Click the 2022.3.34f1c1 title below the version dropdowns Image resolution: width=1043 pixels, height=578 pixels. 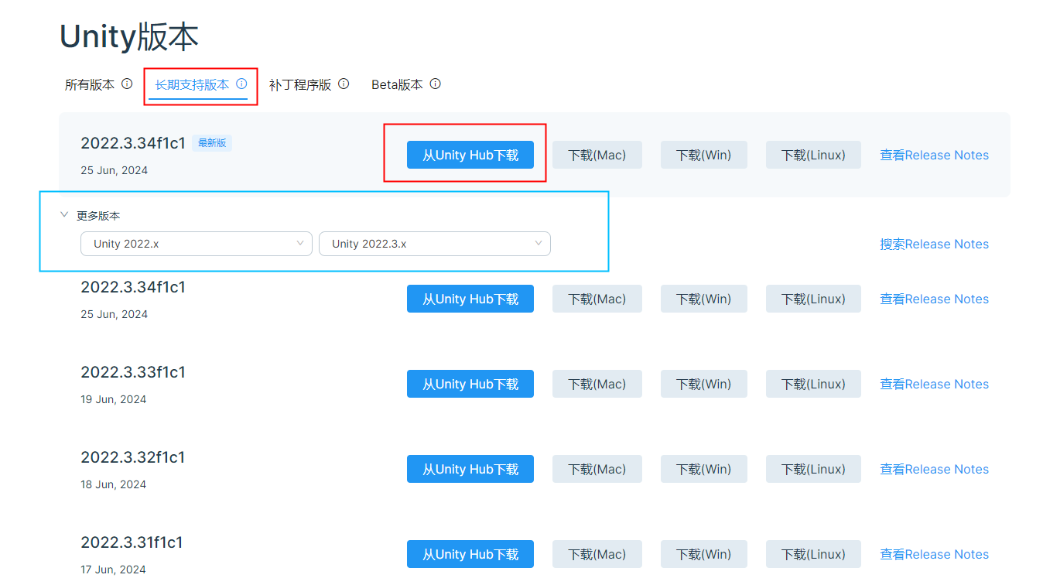(133, 287)
